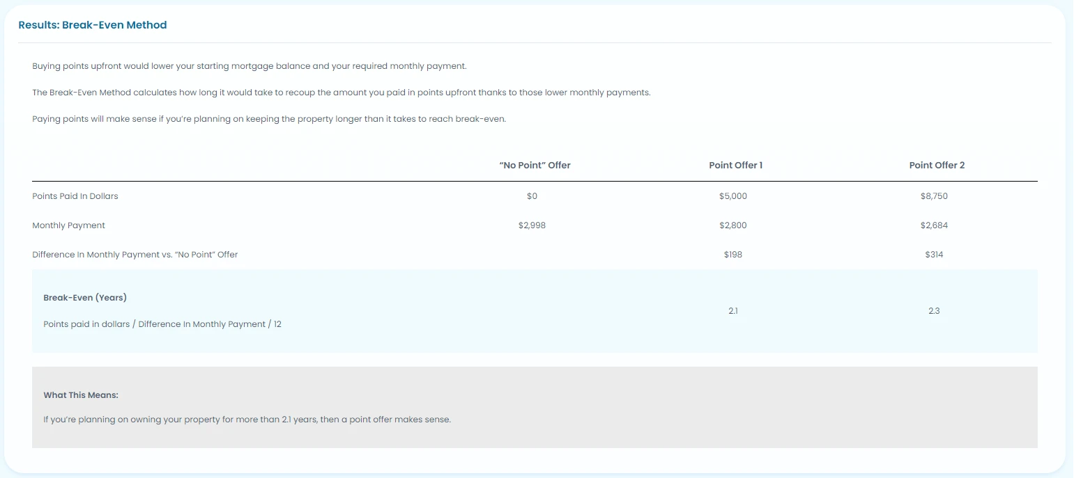Image resolution: width=1074 pixels, height=478 pixels.
Task: Select the $8,750 points paid value
Action: coord(934,196)
